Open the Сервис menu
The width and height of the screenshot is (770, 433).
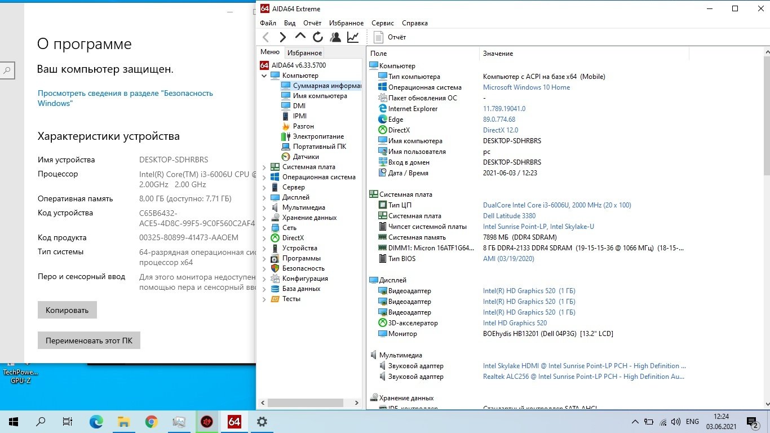(x=383, y=23)
